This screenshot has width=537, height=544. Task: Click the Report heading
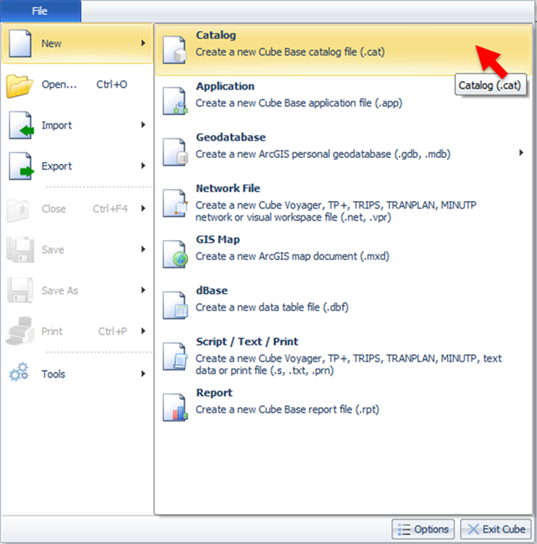[x=214, y=393]
